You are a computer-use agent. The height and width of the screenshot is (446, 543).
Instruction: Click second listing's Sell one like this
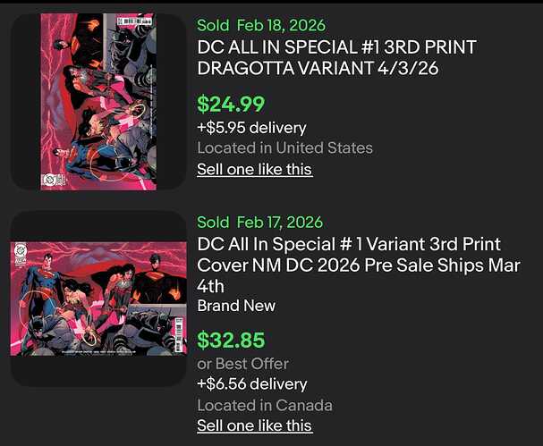[255, 425]
